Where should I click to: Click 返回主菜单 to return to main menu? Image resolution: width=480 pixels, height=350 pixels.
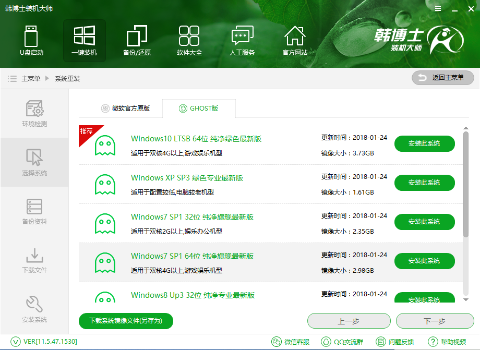click(442, 78)
